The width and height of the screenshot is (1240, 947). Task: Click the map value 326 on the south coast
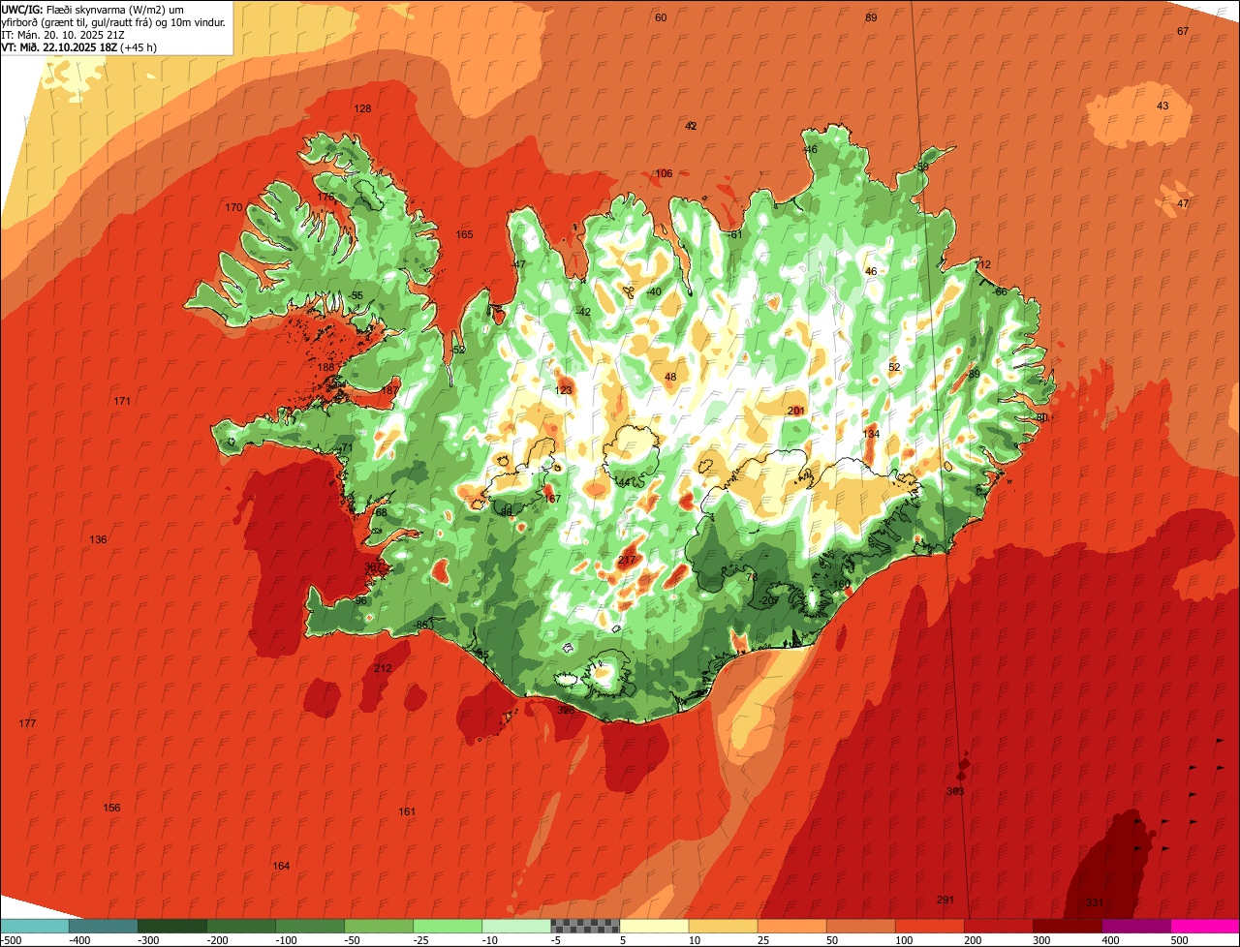click(566, 710)
